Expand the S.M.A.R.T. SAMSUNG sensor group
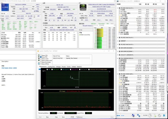 coord(118,55)
